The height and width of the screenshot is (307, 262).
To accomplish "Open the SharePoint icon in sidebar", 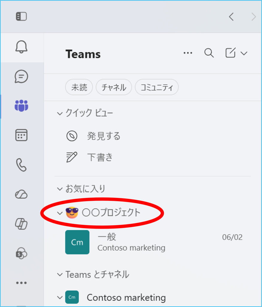I will [21, 253].
